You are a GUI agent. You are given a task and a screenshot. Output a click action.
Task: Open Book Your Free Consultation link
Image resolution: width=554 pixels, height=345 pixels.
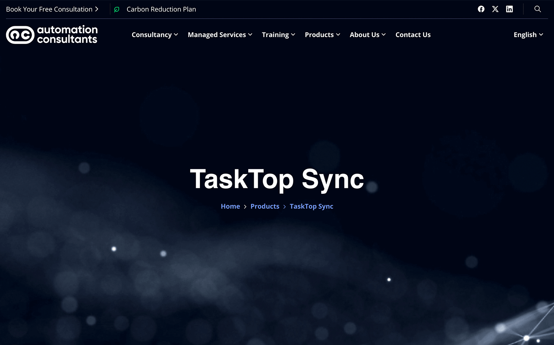(x=52, y=9)
